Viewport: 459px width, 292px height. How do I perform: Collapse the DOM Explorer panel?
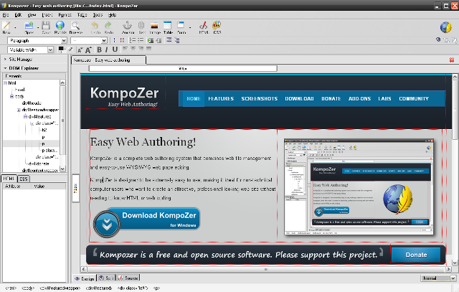point(5,68)
